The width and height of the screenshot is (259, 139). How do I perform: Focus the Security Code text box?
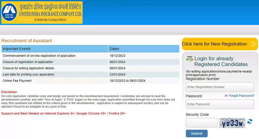pyautogui.click(x=201, y=123)
